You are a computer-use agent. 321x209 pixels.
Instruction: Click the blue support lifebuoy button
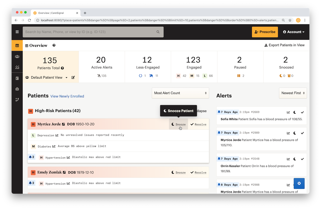click(299, 183)
